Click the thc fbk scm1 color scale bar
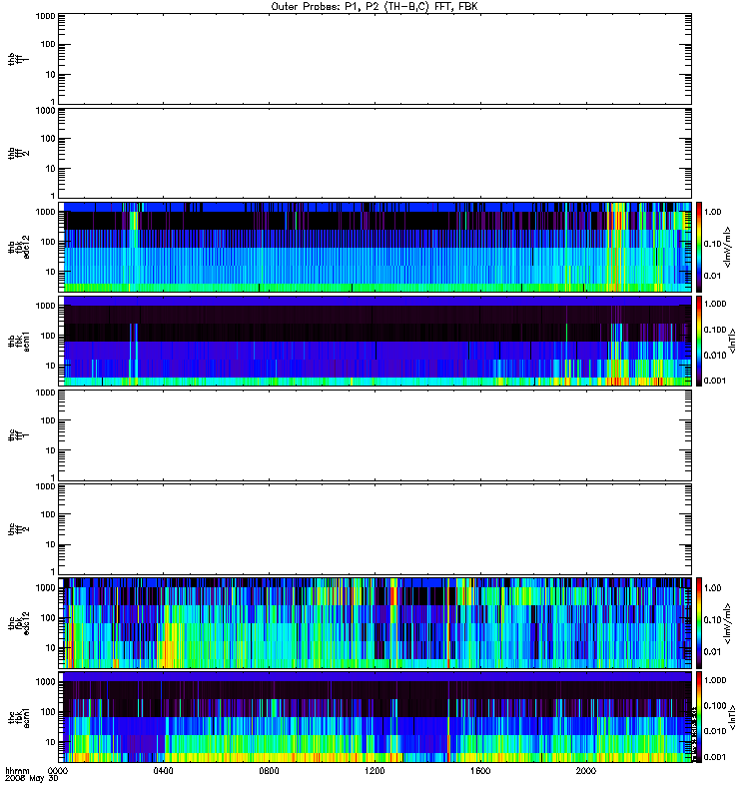 coord(699,716)
